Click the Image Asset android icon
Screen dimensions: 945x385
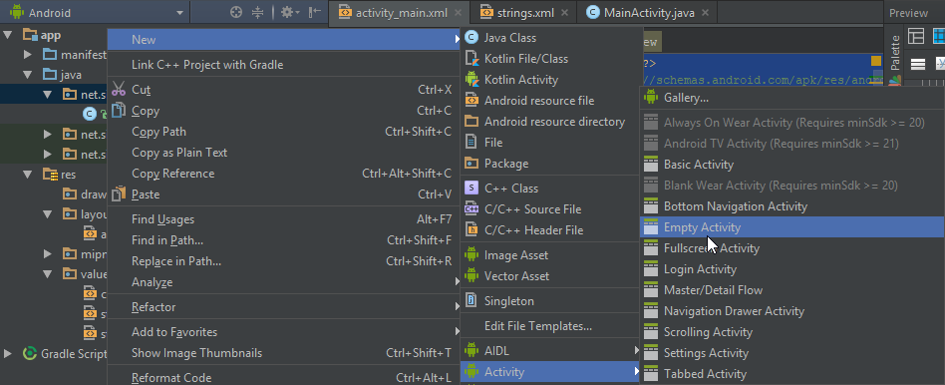point(472,254)
